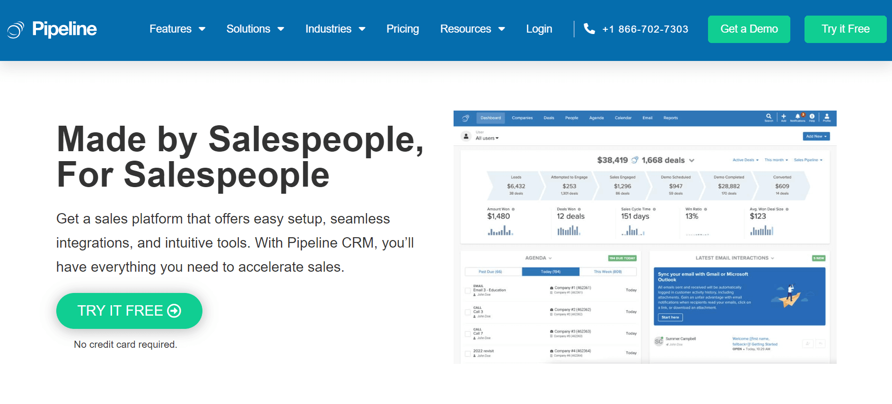Click the swirl logo in dashboard navbar
The width and height of the screenshot is (892, 404).
(465, 118)
